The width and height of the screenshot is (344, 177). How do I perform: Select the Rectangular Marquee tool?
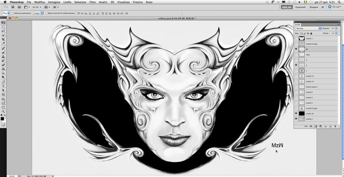pos(3,27)
